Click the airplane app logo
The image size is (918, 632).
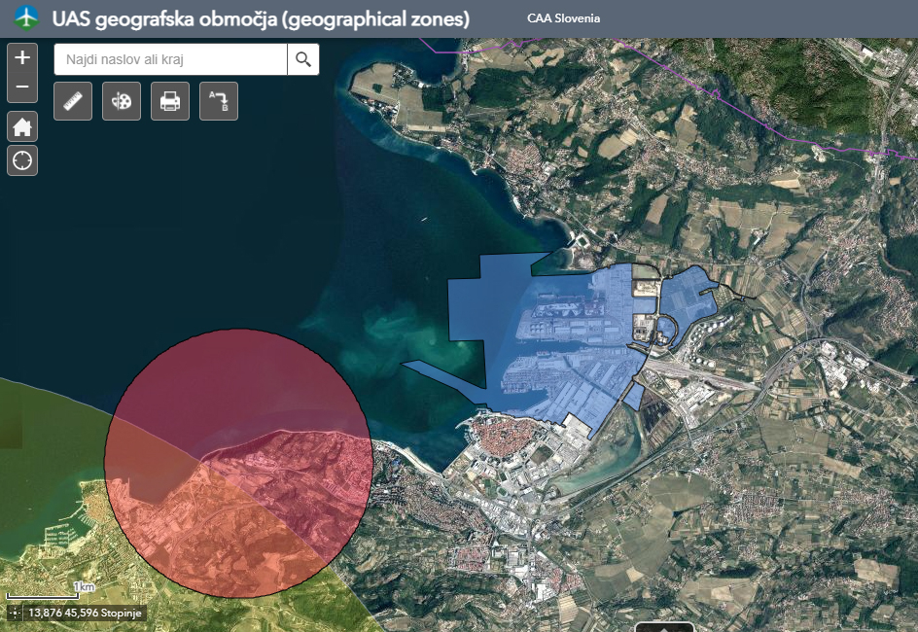(x=26, y=18)
